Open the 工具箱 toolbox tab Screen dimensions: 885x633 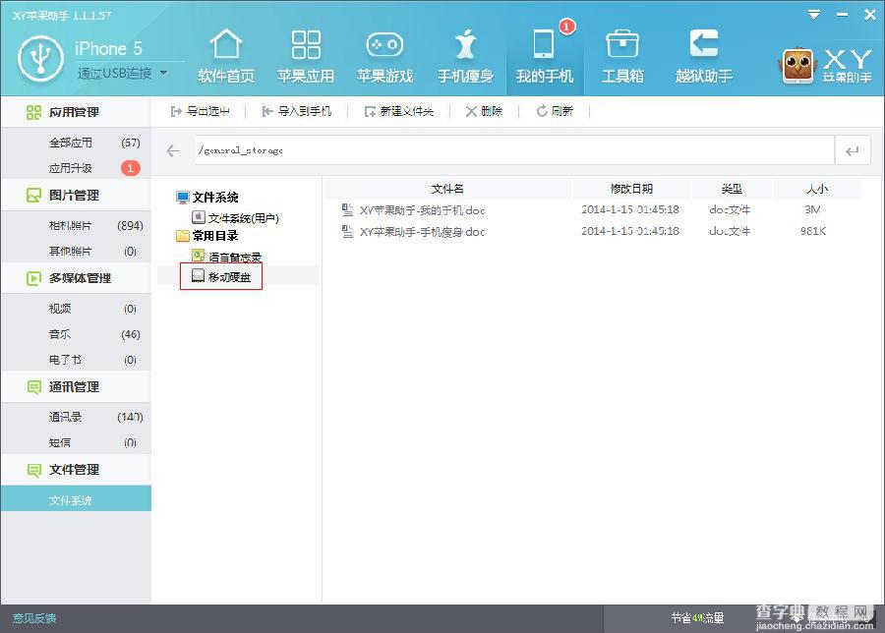tap(622, 56)
